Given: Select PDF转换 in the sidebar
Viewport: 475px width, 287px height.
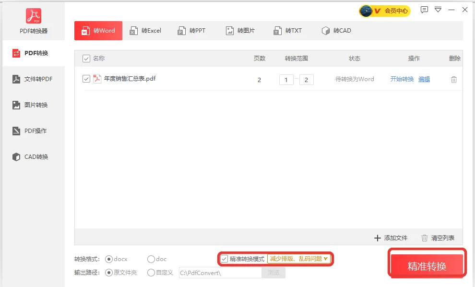Looking at the screenshot, I should coord(33,53).
